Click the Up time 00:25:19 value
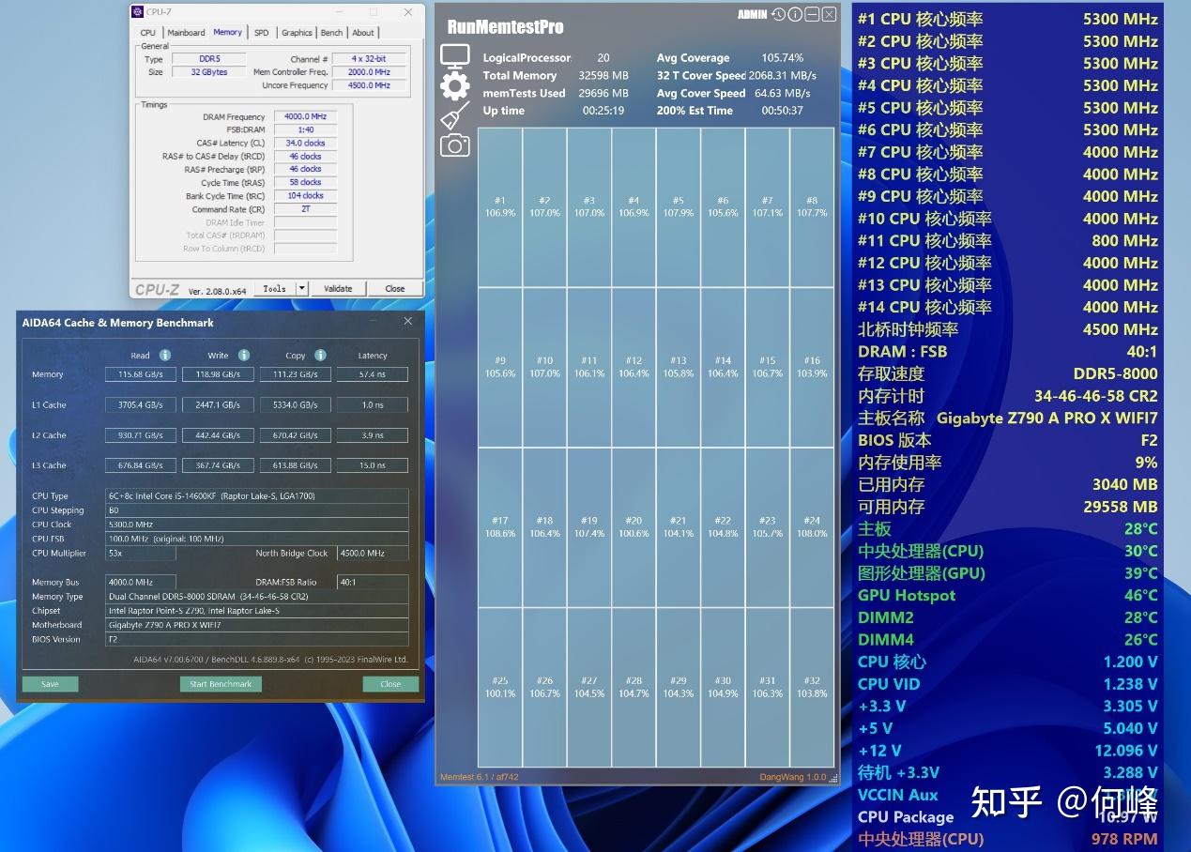The height and width of the screenshot is (852, 1191). coord(603,111)
